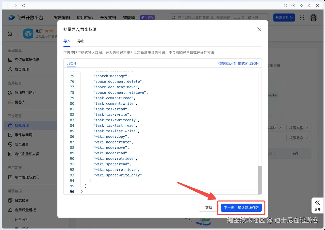Open the 权限状态 dropdown
325x230 pixels.
299,138
